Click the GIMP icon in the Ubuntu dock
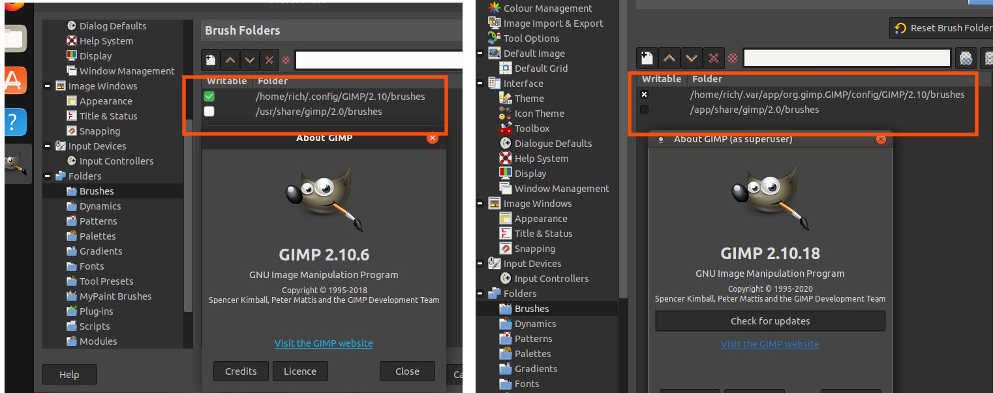This screenshot has width=993, height=393. [x=16, y=164]
